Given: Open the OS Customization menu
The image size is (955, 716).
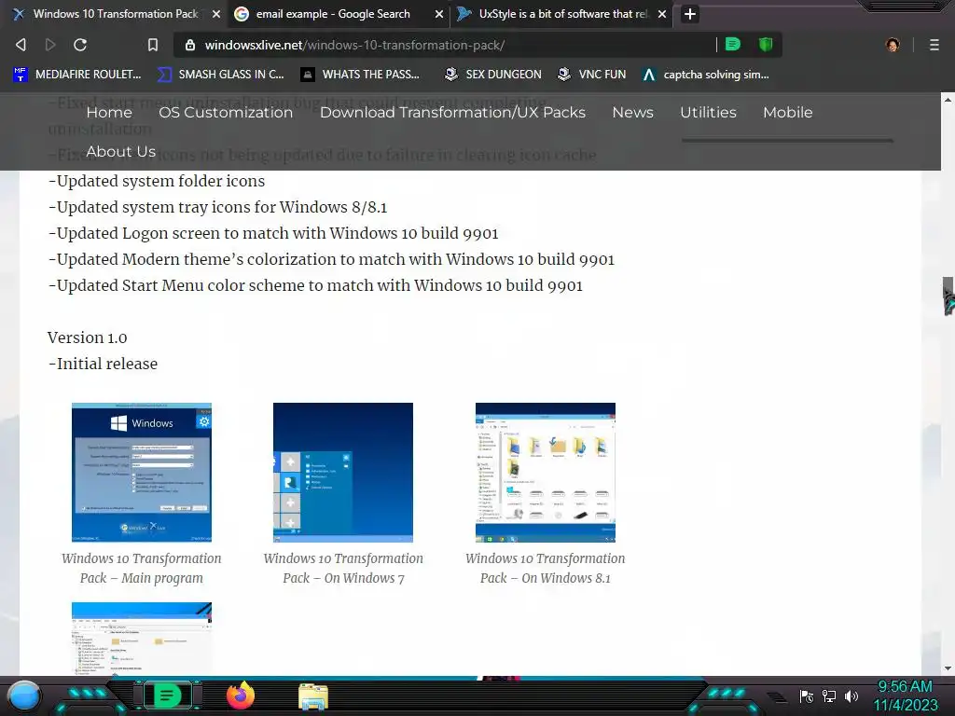Looking at the screenshot, I should 226,113.
